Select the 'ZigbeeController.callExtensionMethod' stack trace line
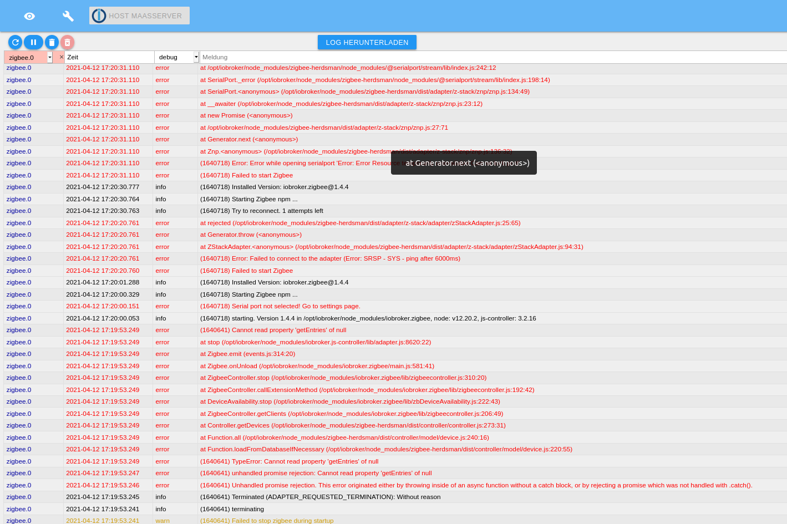The width and height of the screenshot is (787, 524). pyautogui.click(x=367, y=390)
